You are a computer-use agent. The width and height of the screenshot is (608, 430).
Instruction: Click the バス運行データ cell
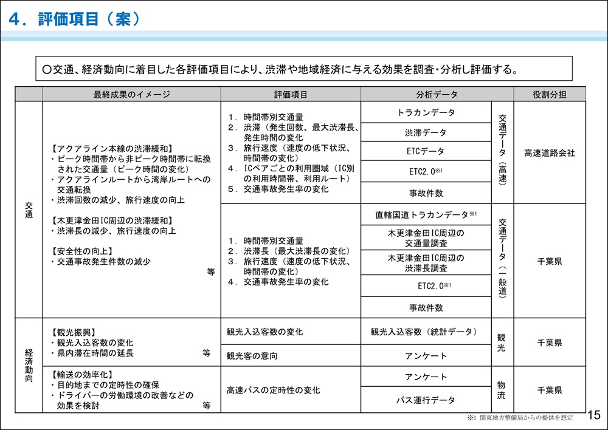point(426,400)
